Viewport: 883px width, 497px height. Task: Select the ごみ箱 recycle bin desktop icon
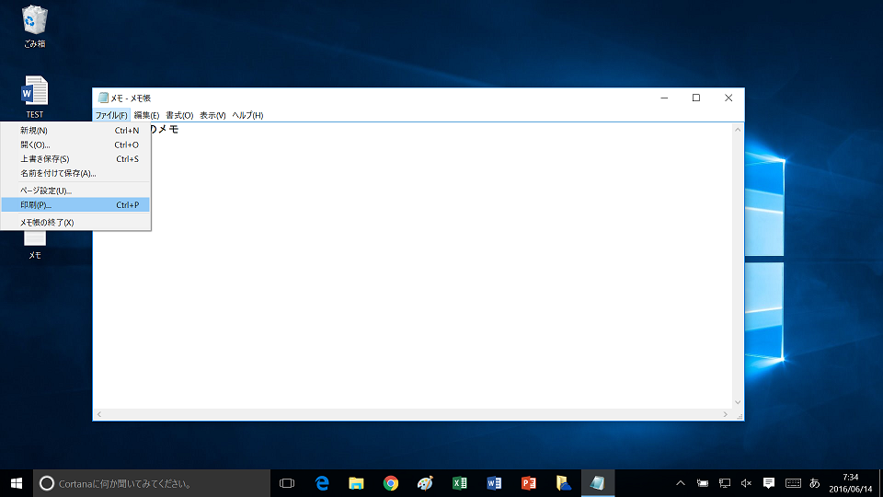34,27
